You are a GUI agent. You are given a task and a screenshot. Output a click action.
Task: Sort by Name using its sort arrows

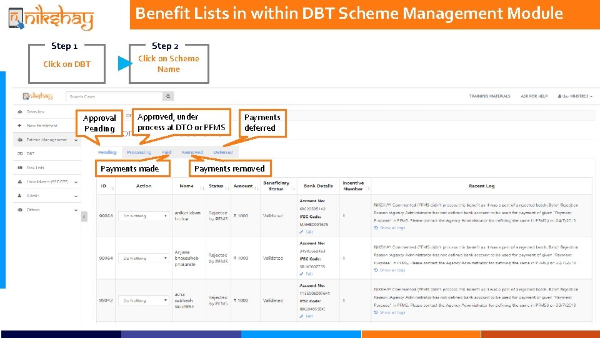pos(202,188)
